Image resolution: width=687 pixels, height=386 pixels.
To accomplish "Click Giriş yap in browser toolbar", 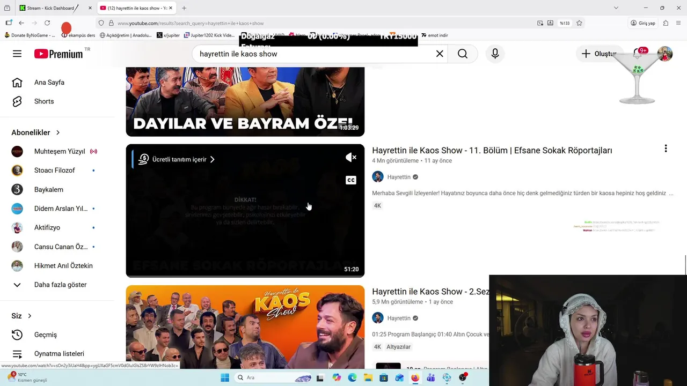I will point(643,23).
